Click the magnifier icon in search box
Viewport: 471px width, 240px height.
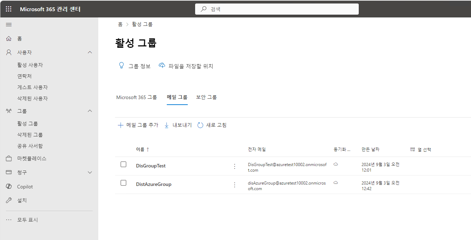tap(204, 9)
